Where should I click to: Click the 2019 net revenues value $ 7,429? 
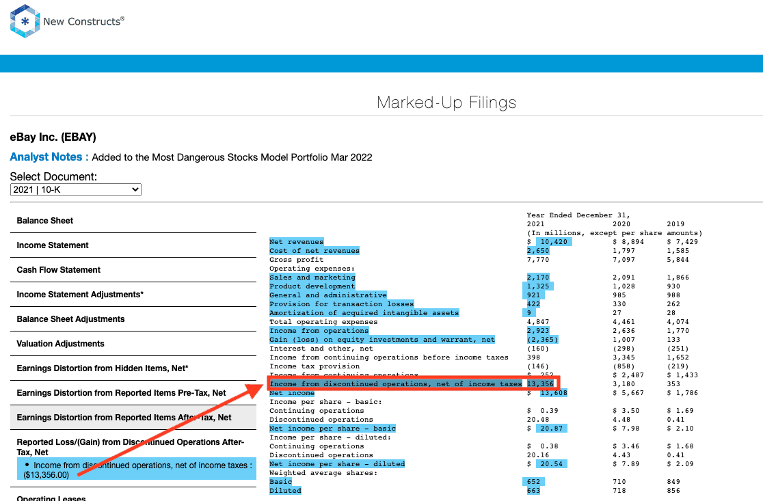click(682, 242)
